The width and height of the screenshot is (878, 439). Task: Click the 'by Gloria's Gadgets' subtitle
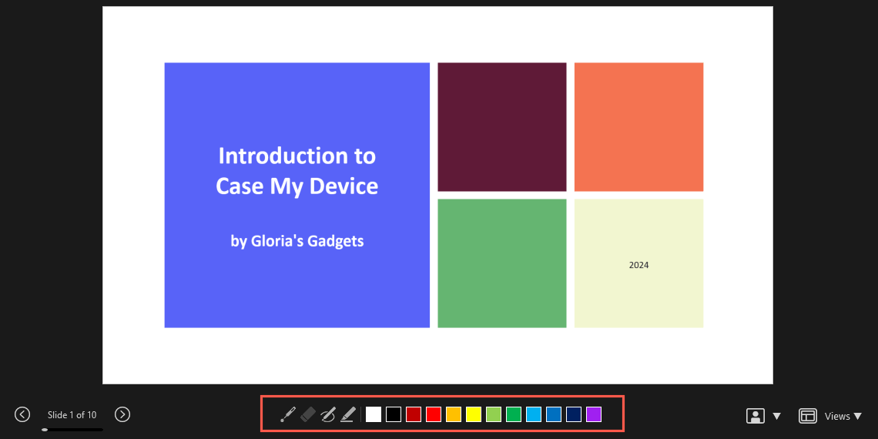(297, 241)
